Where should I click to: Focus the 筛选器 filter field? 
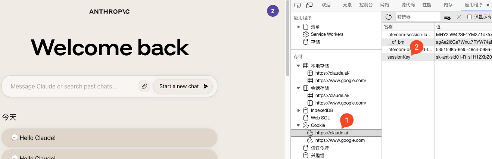[418, 17]
